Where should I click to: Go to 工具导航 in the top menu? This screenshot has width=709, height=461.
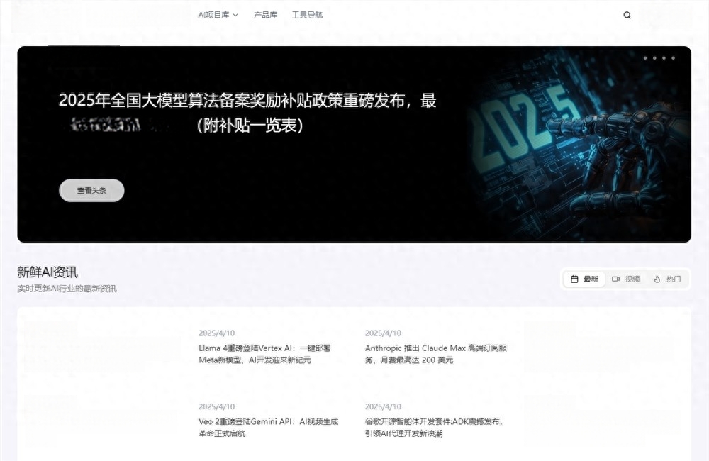[307, 15]
